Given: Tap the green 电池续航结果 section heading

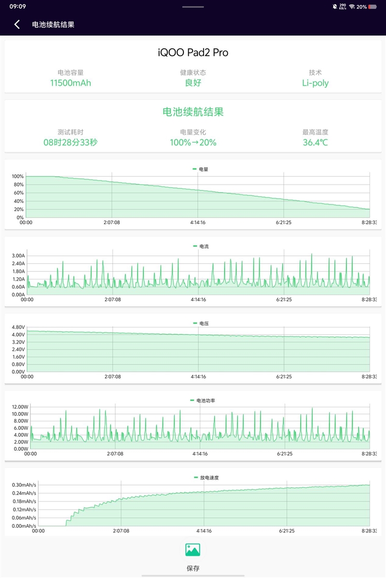Looking at the screenshot, I should 193,112.
